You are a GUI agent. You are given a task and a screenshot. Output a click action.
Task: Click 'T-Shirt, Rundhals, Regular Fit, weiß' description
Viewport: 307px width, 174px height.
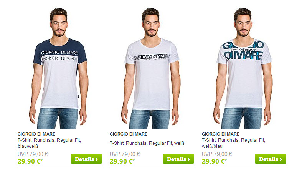[x=147, y=143]
